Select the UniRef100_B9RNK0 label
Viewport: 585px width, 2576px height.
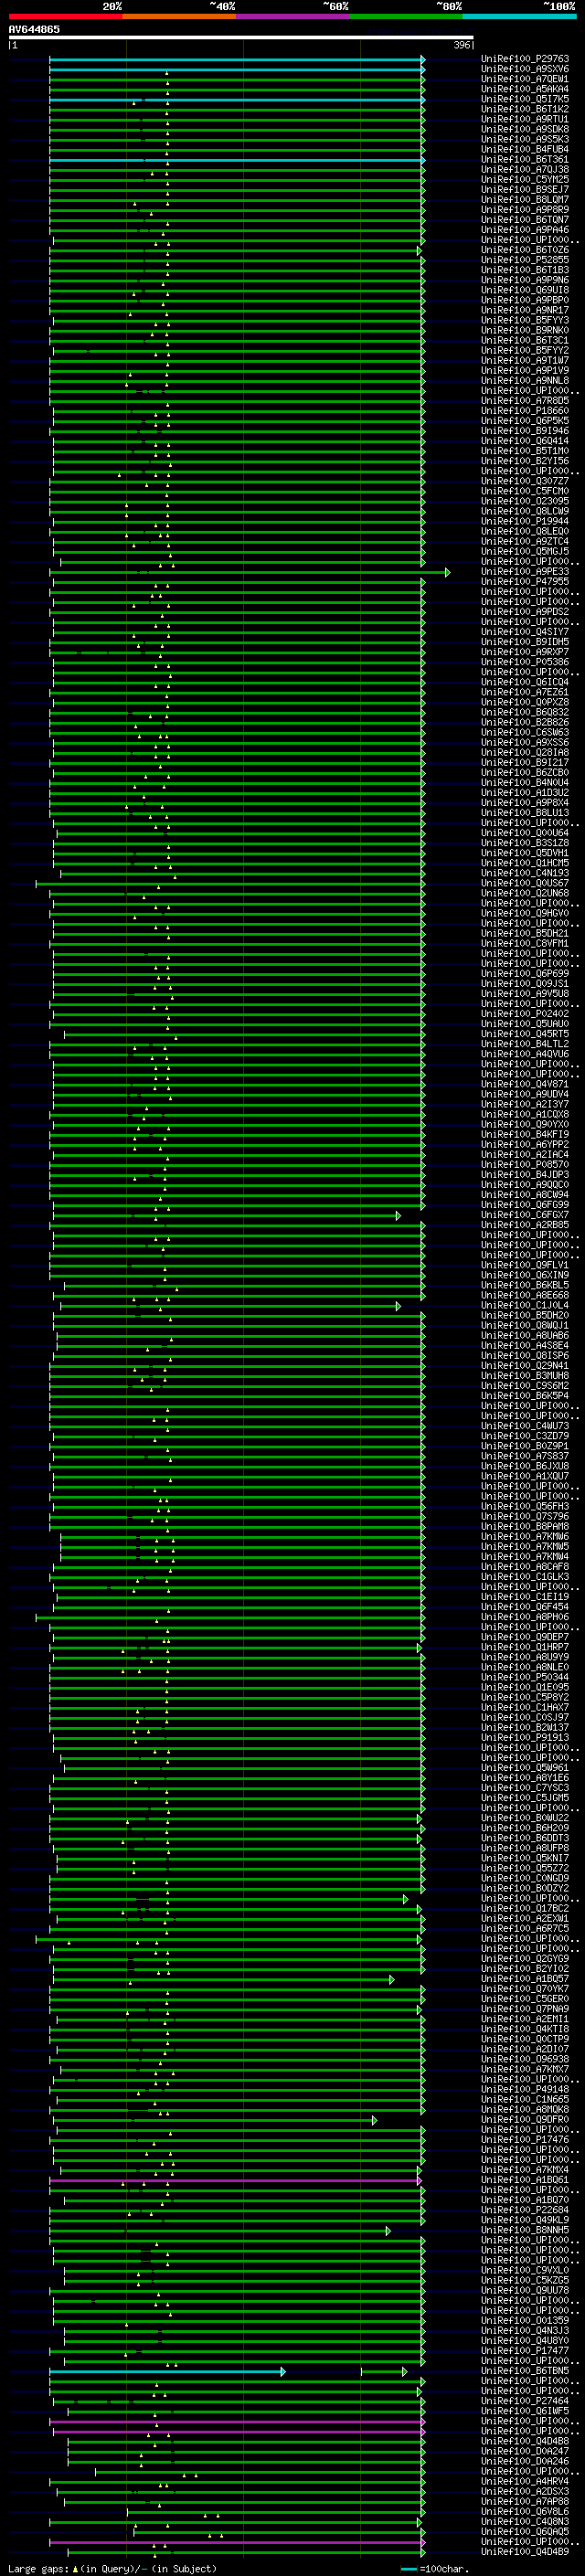tap(525, 330)
